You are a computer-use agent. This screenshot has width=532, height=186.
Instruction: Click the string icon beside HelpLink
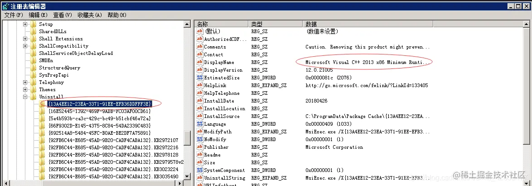point(199,85)
